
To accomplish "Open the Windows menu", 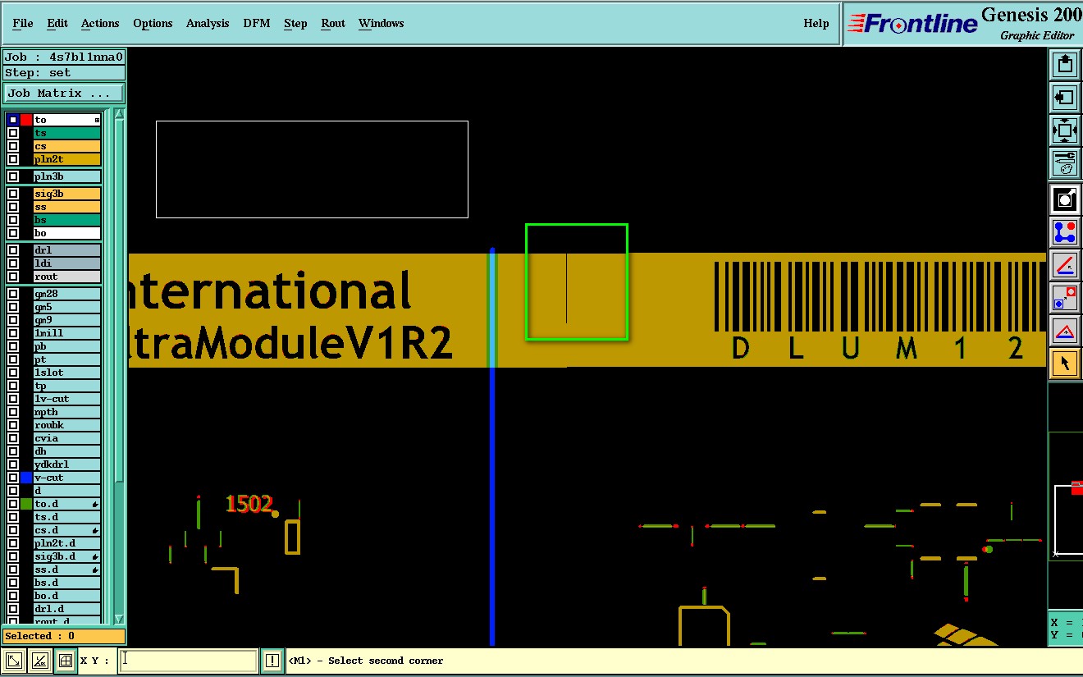I will [x=382, y=23].
